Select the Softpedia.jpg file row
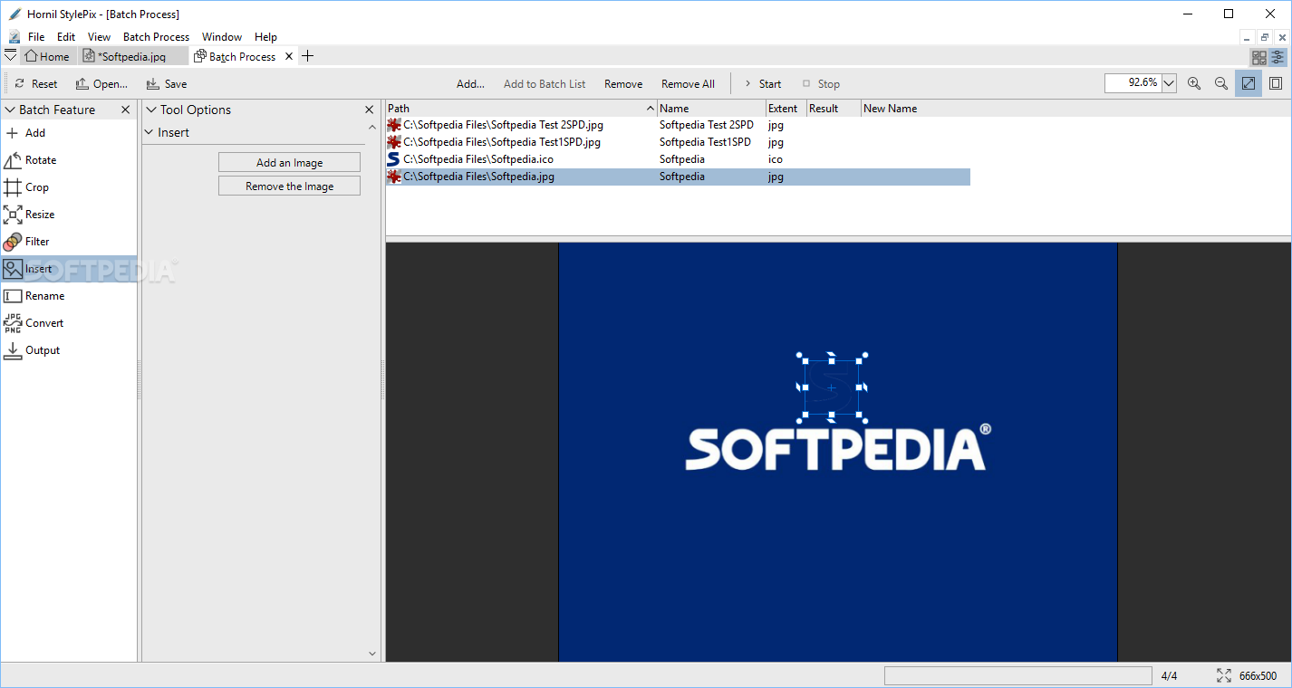The width and height of the screenshot is (1292, 688). pos(678,177)
